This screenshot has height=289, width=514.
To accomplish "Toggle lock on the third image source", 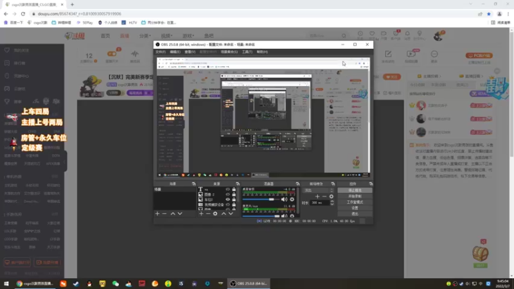I will pyautogui.click(x=234, y=199).
